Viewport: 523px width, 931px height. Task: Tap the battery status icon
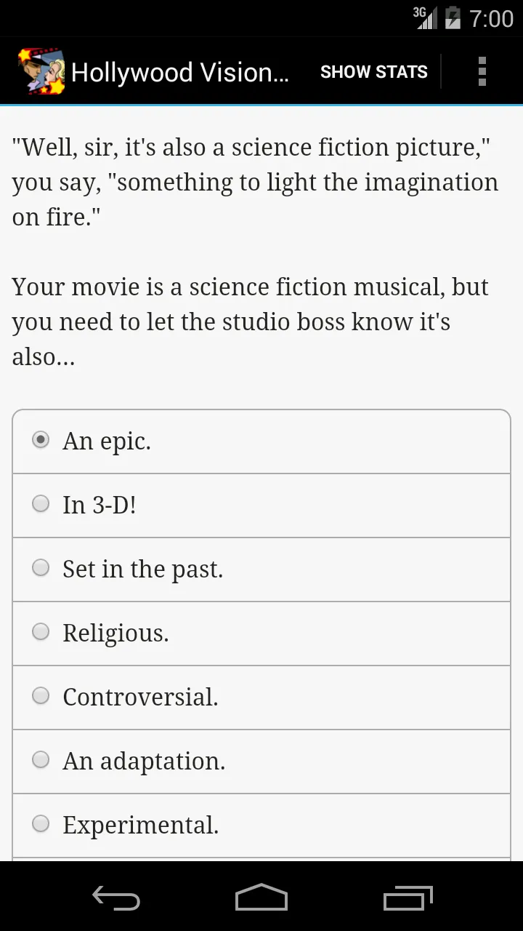(x=453, y=18)
